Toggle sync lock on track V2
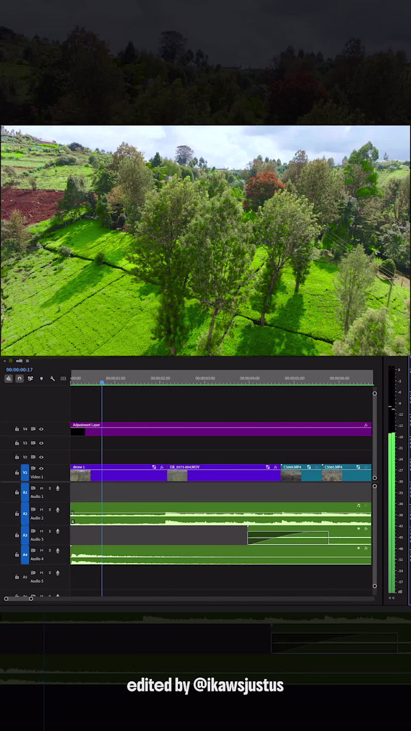Screen dimensions: 411x731 33,456
